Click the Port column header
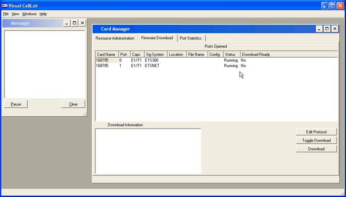Screen dimensions: 346x197 pos(124,55)
